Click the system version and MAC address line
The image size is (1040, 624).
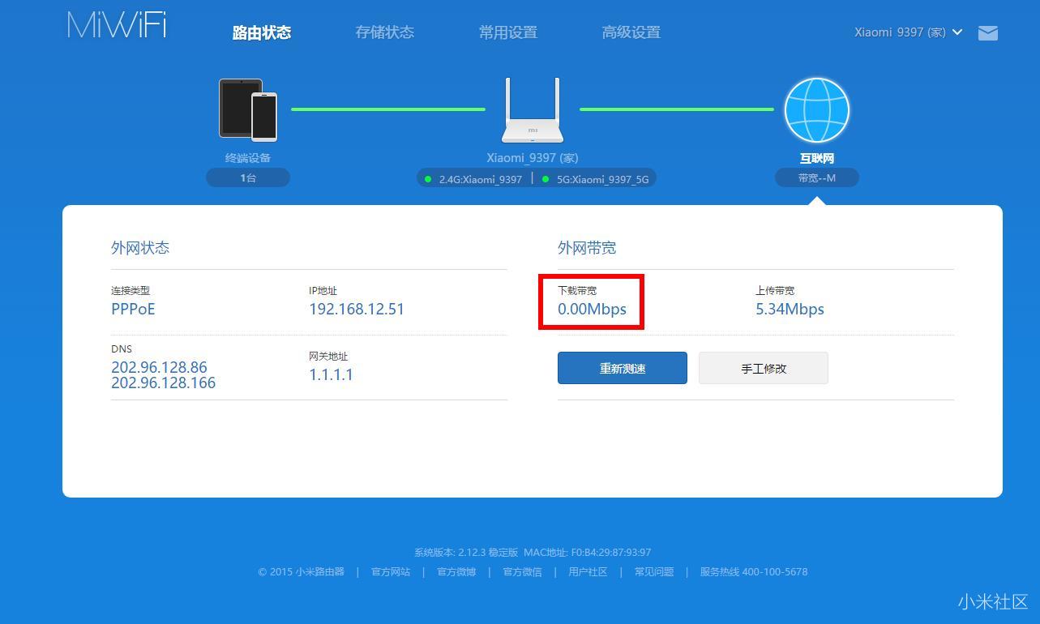click(x=533, y=552)
